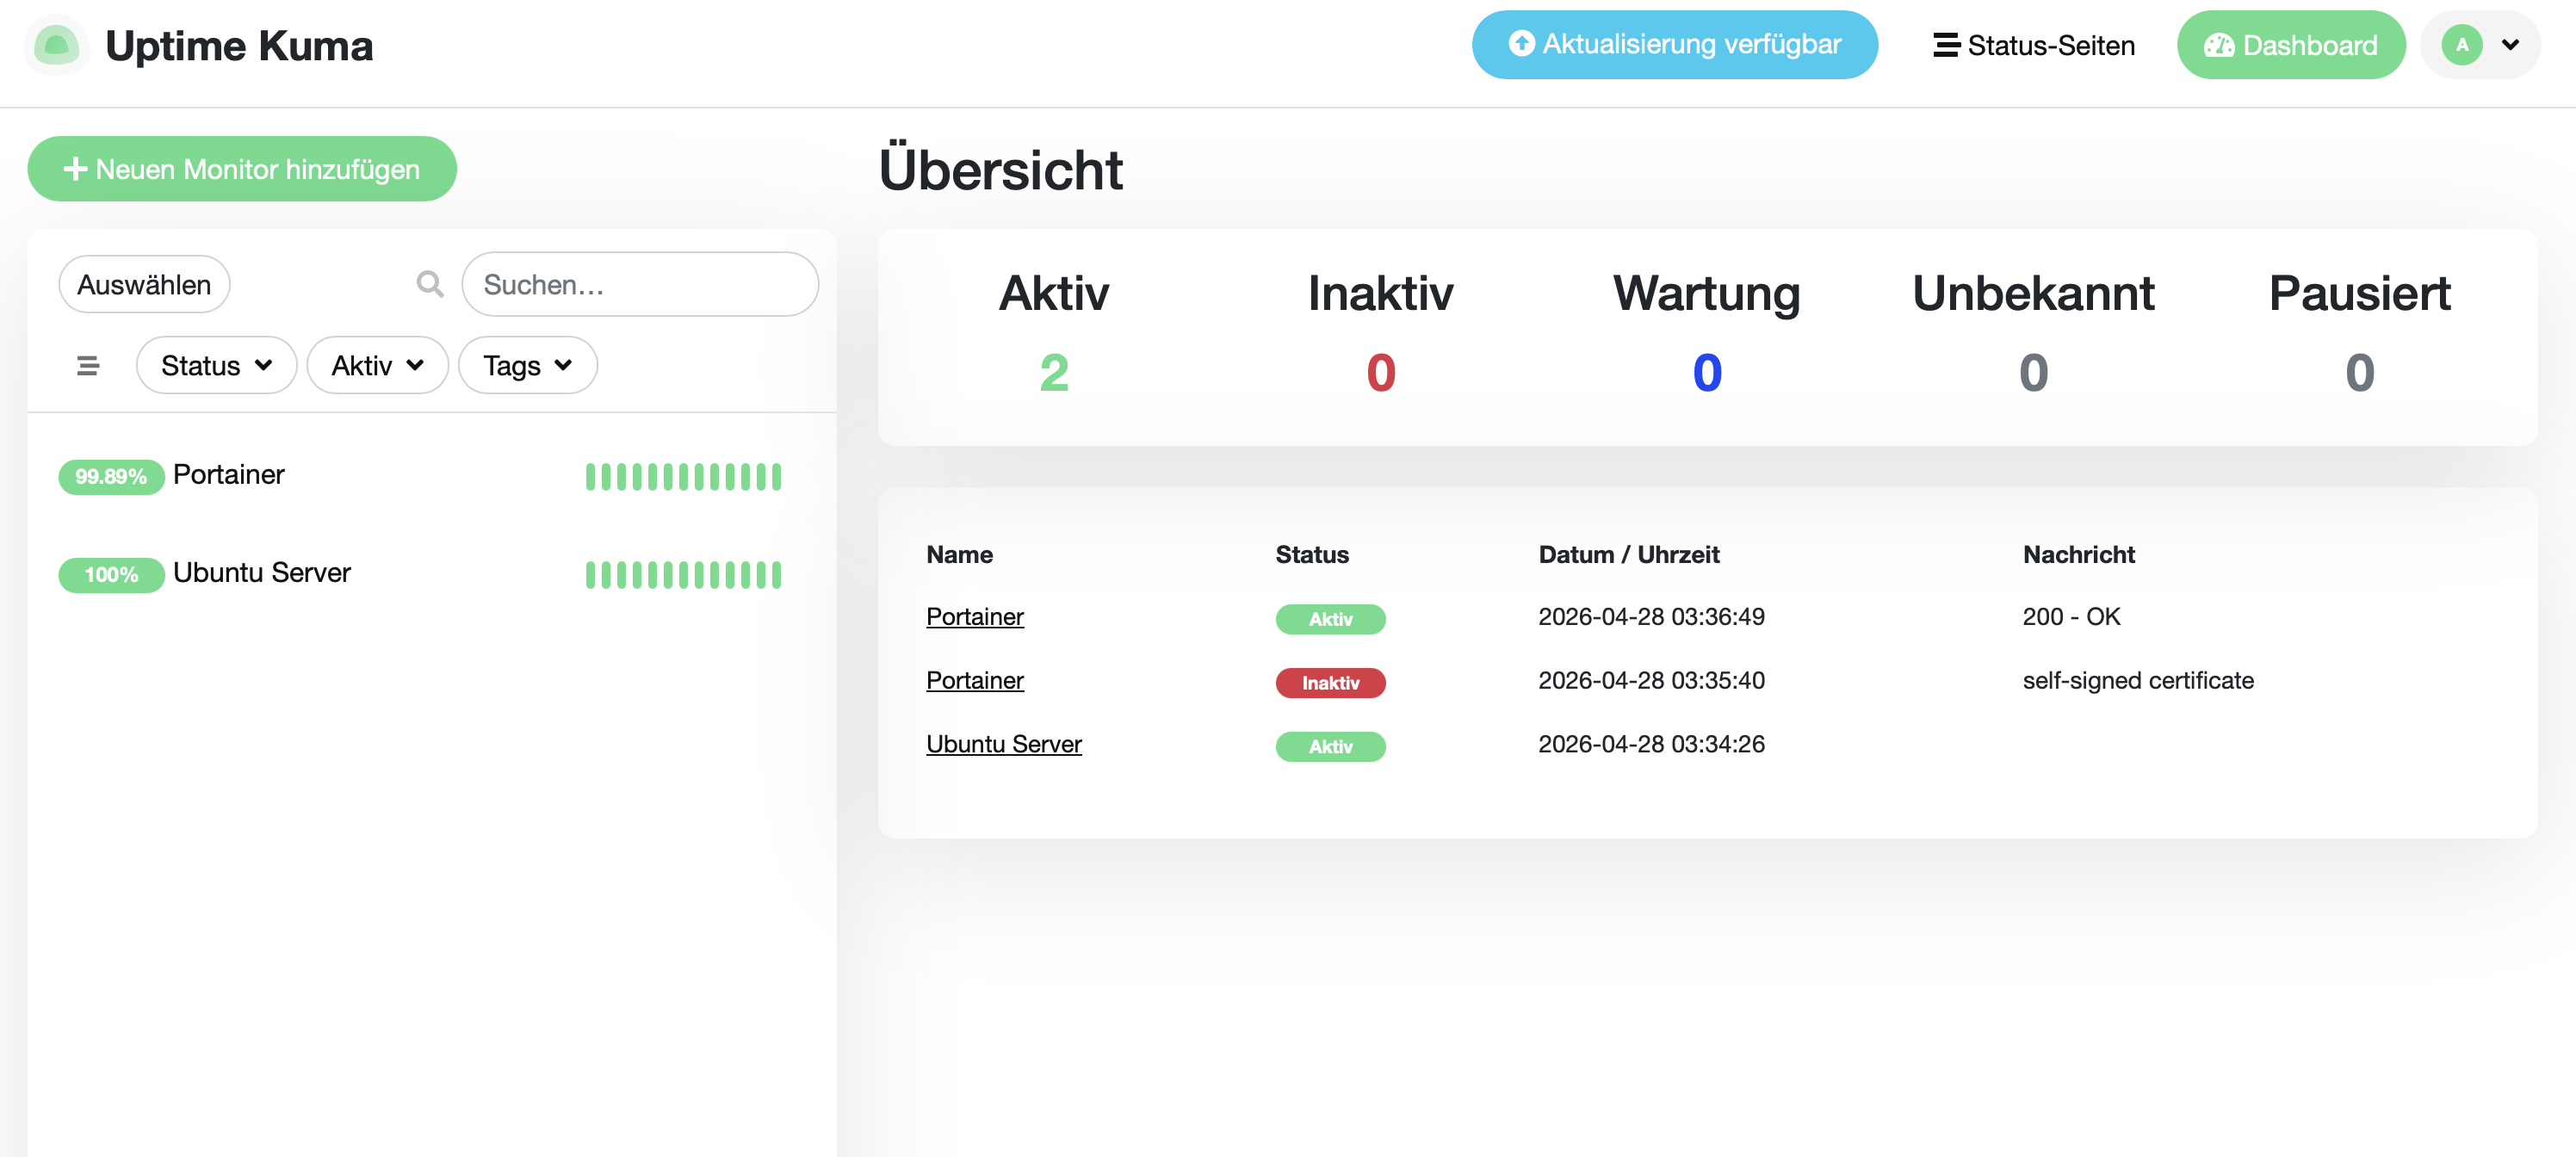Expand the Aktiv filter dropdown
Image resolution: width=2576 pixels, height=1157 pixels.
[377, 365]
